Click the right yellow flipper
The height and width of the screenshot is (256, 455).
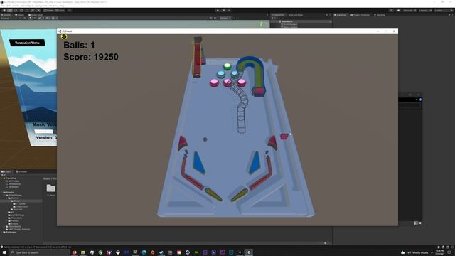(240, 196)
